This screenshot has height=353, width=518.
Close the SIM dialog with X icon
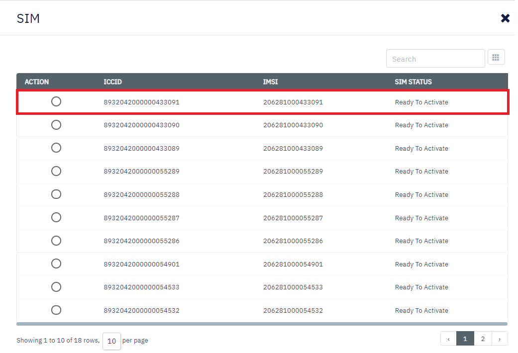[505, 18]
